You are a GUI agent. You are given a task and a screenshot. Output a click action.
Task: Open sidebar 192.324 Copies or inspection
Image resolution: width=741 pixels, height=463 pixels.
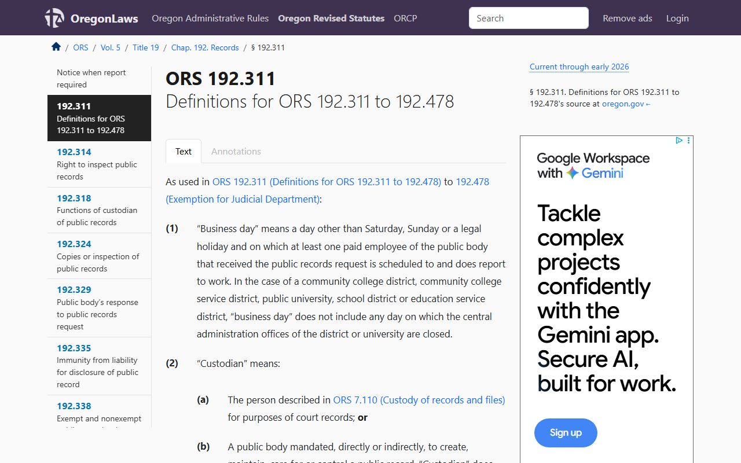(99, 256)
